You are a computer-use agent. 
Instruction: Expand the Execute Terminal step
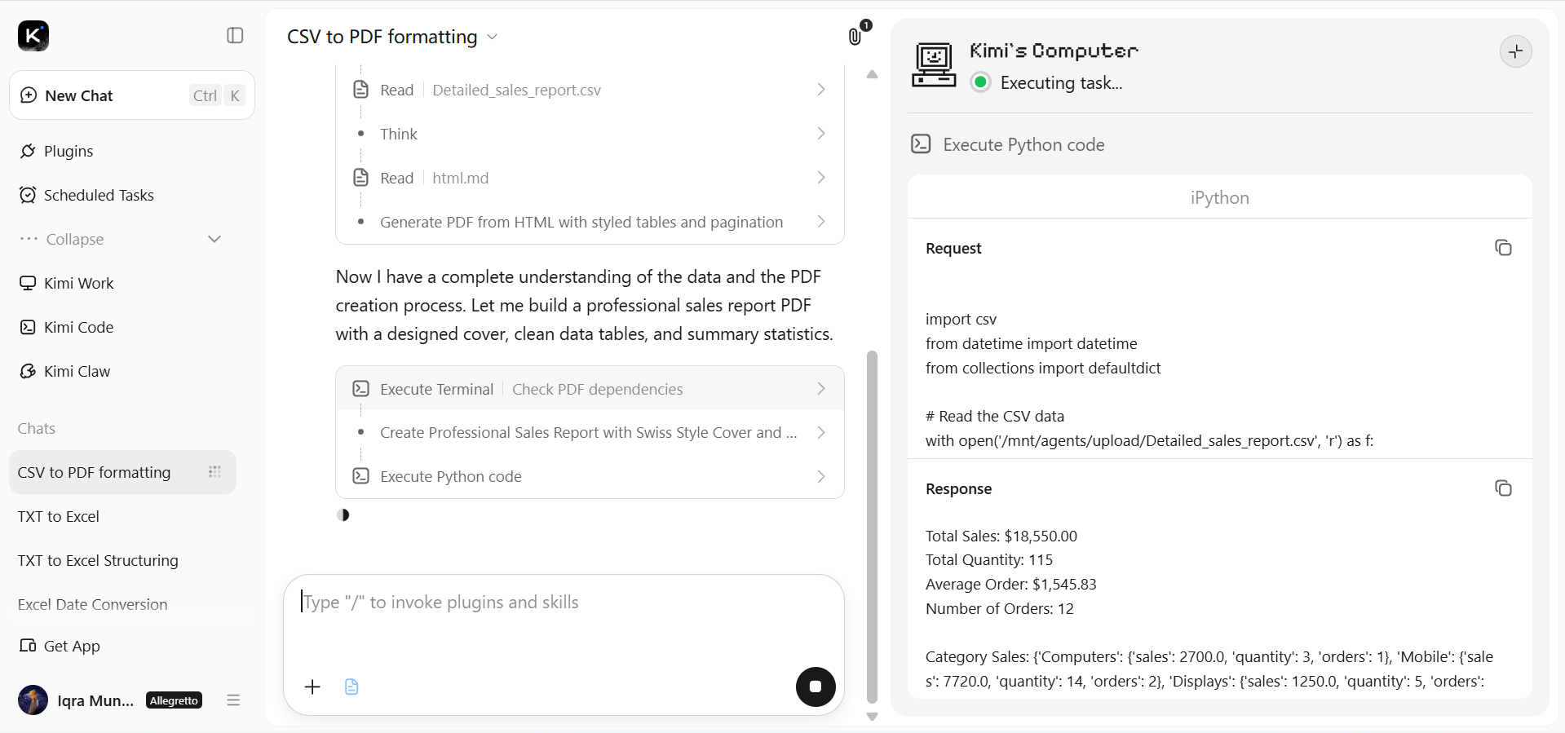(590, 389)
